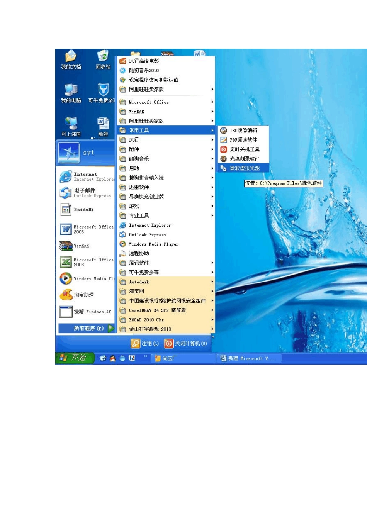Launch 风行高清电影 program
Screen dimensions: 367x519
click(166, 61)
